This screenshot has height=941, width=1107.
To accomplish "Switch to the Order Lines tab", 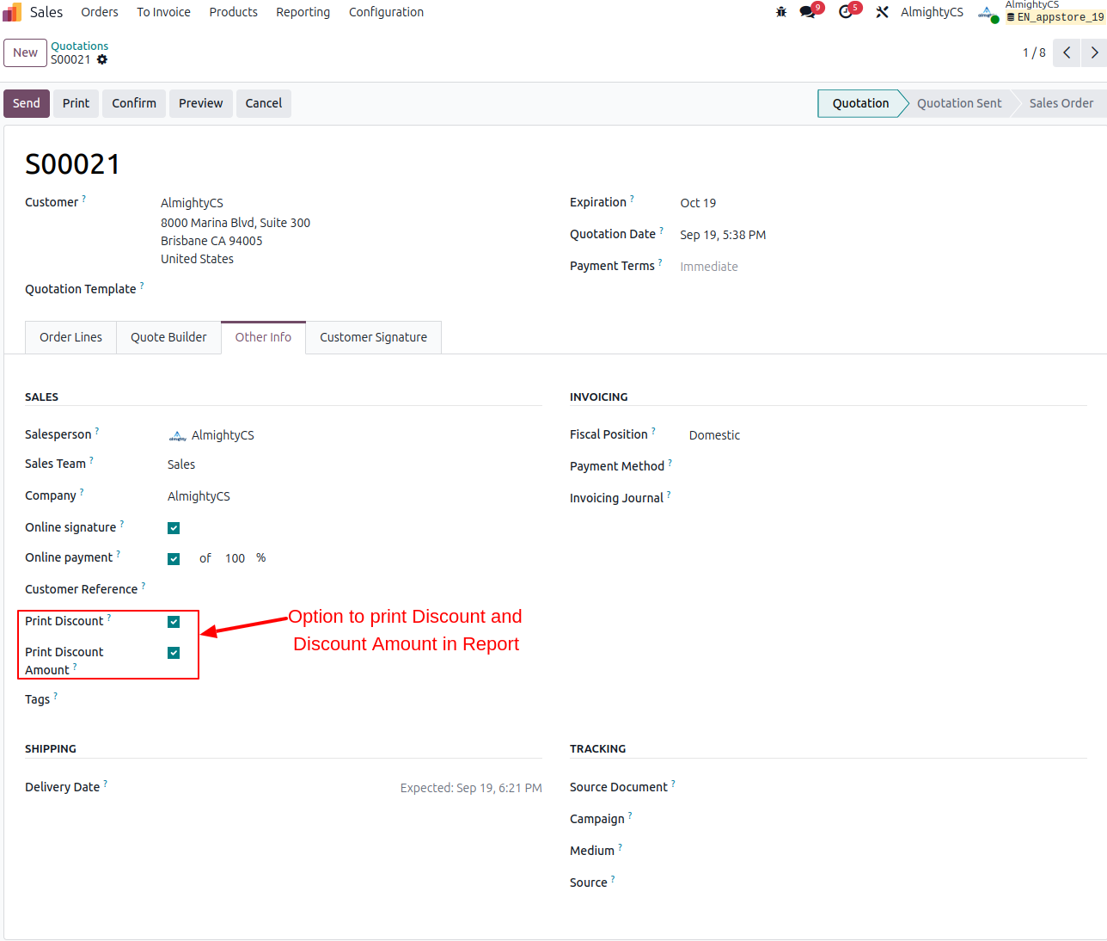I will coord(70,337).
